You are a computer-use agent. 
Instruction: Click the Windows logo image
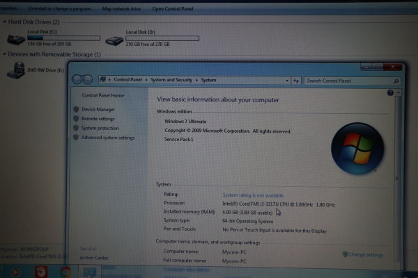tap(357, 149)
